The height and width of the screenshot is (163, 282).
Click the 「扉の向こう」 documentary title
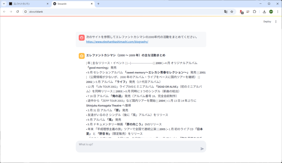click(134, 124)
